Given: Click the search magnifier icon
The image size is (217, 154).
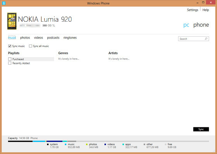Looking at the screenshot, I should pyautogui.click(x=206, y=39).
